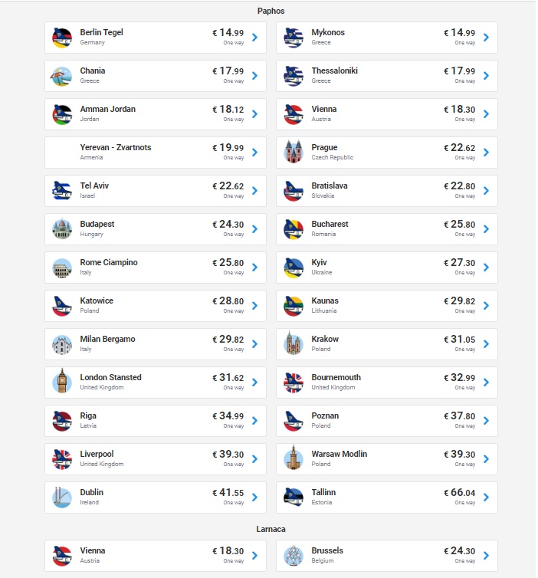Click the Prague castle landmark icon
538x578 pixels.
tap(294, 152)
